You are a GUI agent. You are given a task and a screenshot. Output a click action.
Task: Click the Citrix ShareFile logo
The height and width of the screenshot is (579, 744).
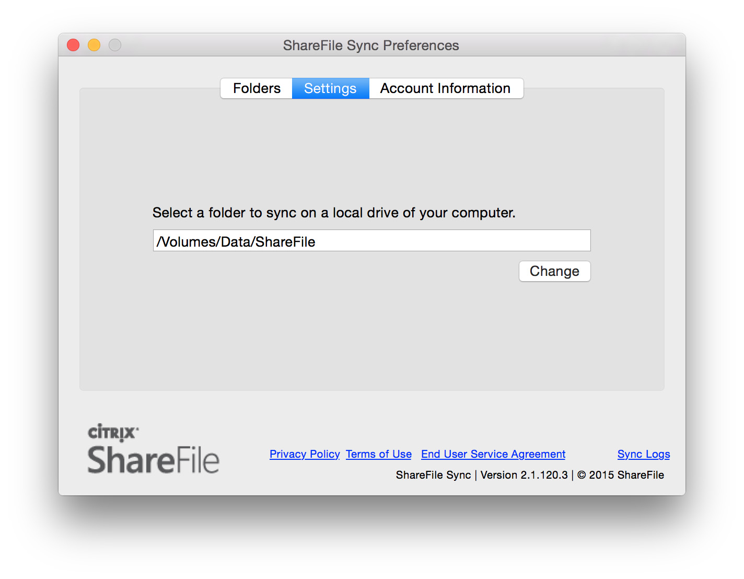coord(154,449)
